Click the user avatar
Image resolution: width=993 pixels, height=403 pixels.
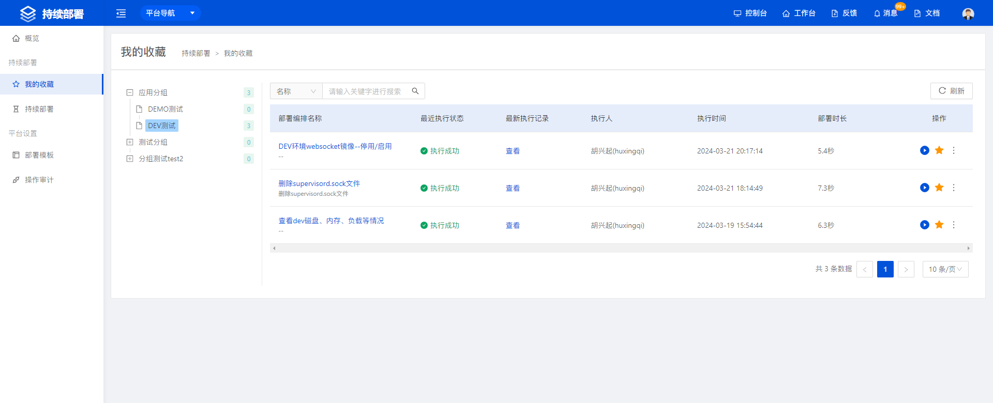(x=968, y=13)
